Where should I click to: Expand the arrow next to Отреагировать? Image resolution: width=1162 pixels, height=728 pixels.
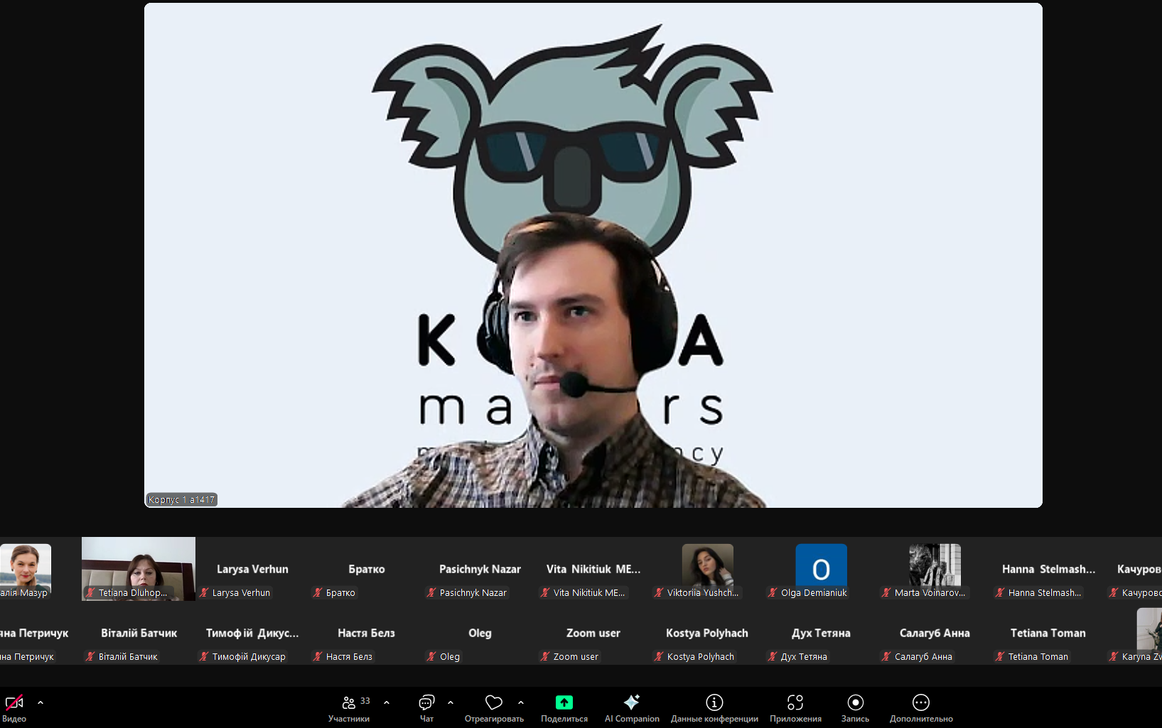point(521,702)
